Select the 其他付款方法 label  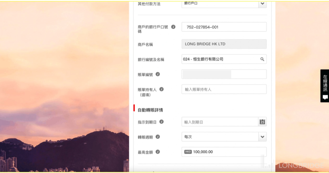coord(149,4)
